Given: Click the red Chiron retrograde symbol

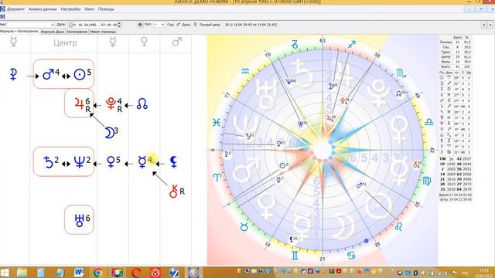Looking at the screenshot, I should [173, 191].
